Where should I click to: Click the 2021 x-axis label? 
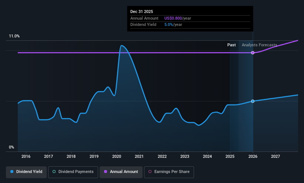tap(139, 156)
